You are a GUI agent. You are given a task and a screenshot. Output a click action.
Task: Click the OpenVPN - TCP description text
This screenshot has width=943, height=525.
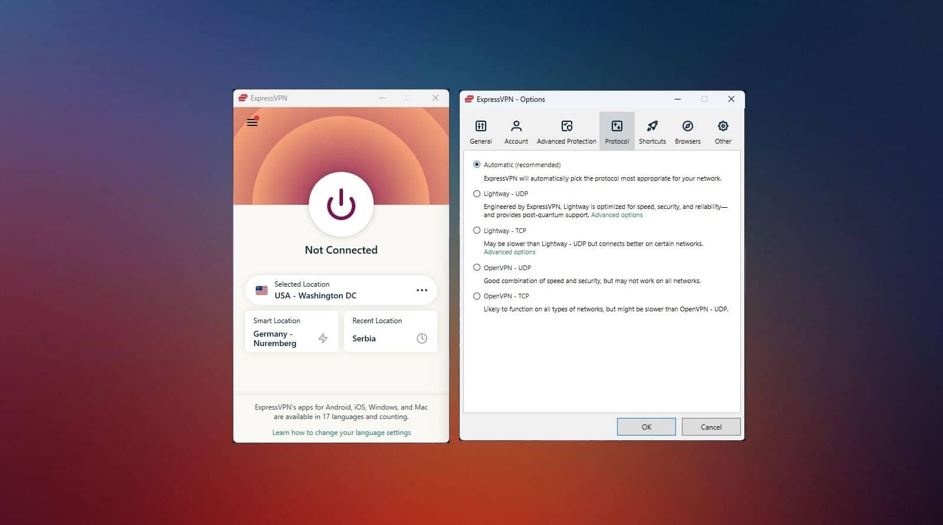(606, 309)
